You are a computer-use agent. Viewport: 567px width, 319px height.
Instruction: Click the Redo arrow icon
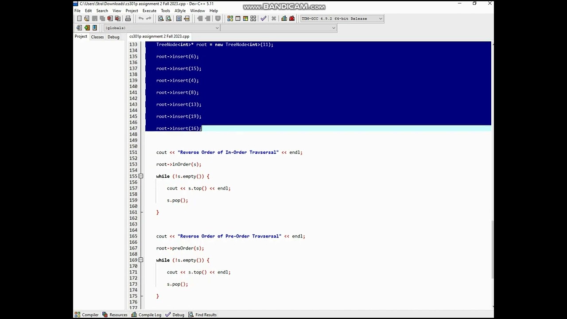[148, 19]
